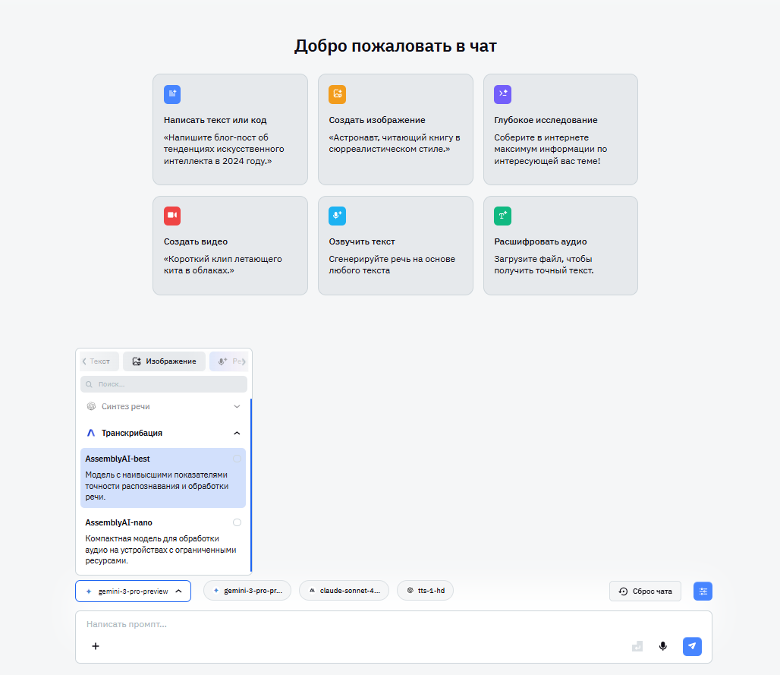Image resolution: width=780 pixels, height=675 pixels.
Task: Click the Добро пожаловать в чат heading
Action: pyautogui.click(x=395, y=46)
